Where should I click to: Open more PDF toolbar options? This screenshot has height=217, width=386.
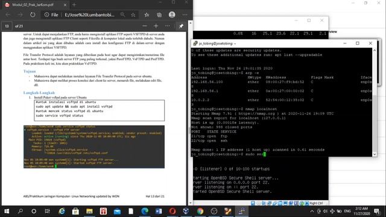pos(168,26)
